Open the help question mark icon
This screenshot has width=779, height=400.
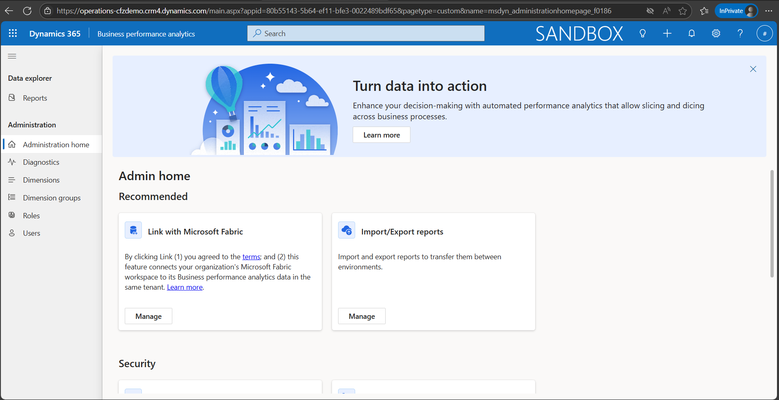click(x=740, y=33)
